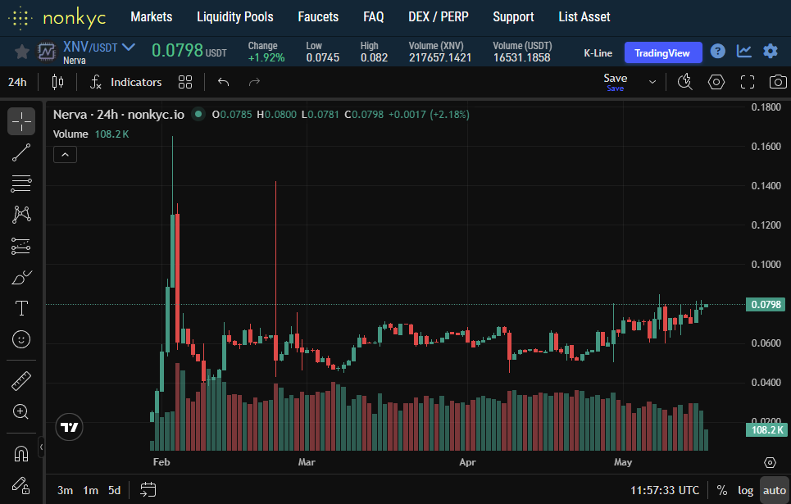Open the Indicators dialog
791x504 pixels.
[126, 82]
